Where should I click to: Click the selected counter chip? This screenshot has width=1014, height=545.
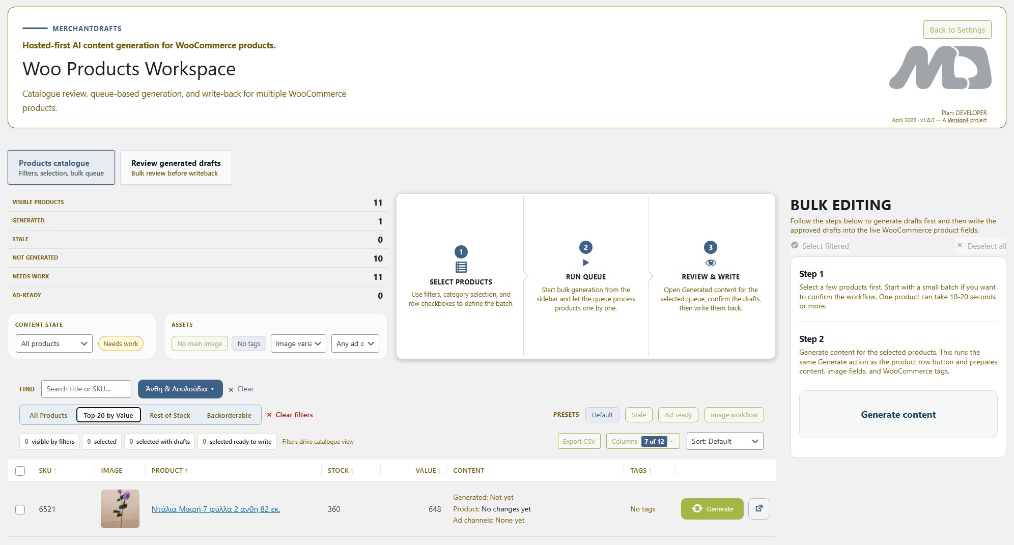pyautogui.click(x=102, y=441)
